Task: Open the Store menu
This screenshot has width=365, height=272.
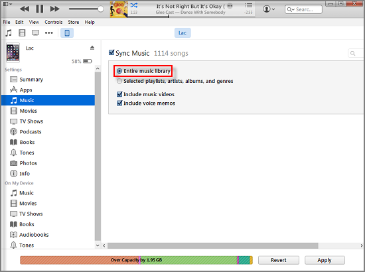Action: click(x=74, y=22)
